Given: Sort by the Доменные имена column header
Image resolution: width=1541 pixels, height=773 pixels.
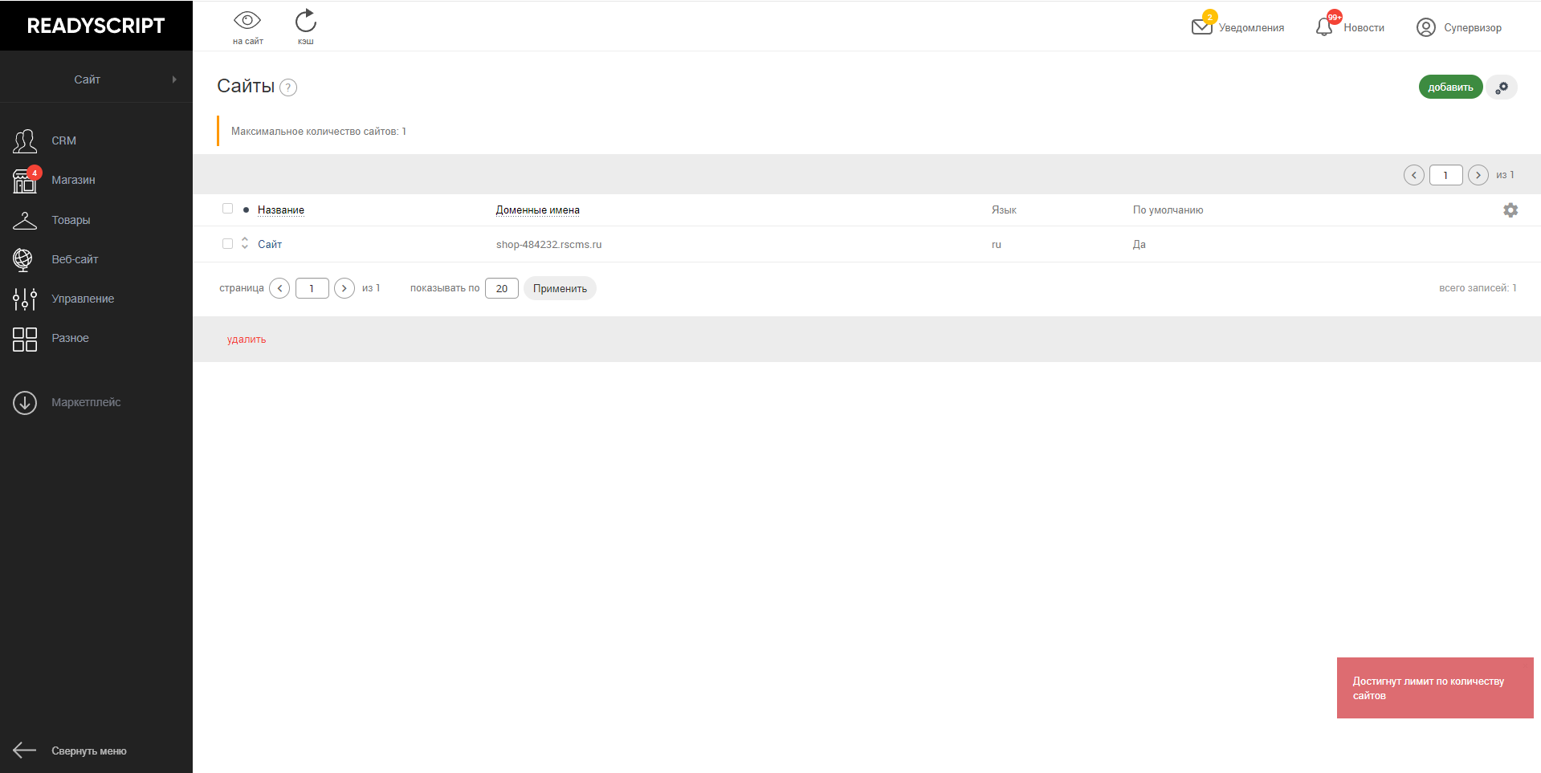Looking at the screenshot, I should pyautogui.click(x=537, y=210).
